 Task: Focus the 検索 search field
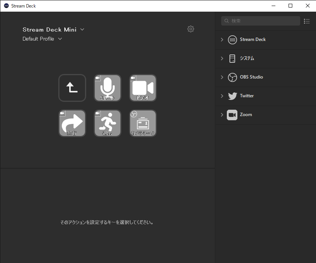point(261,21)
